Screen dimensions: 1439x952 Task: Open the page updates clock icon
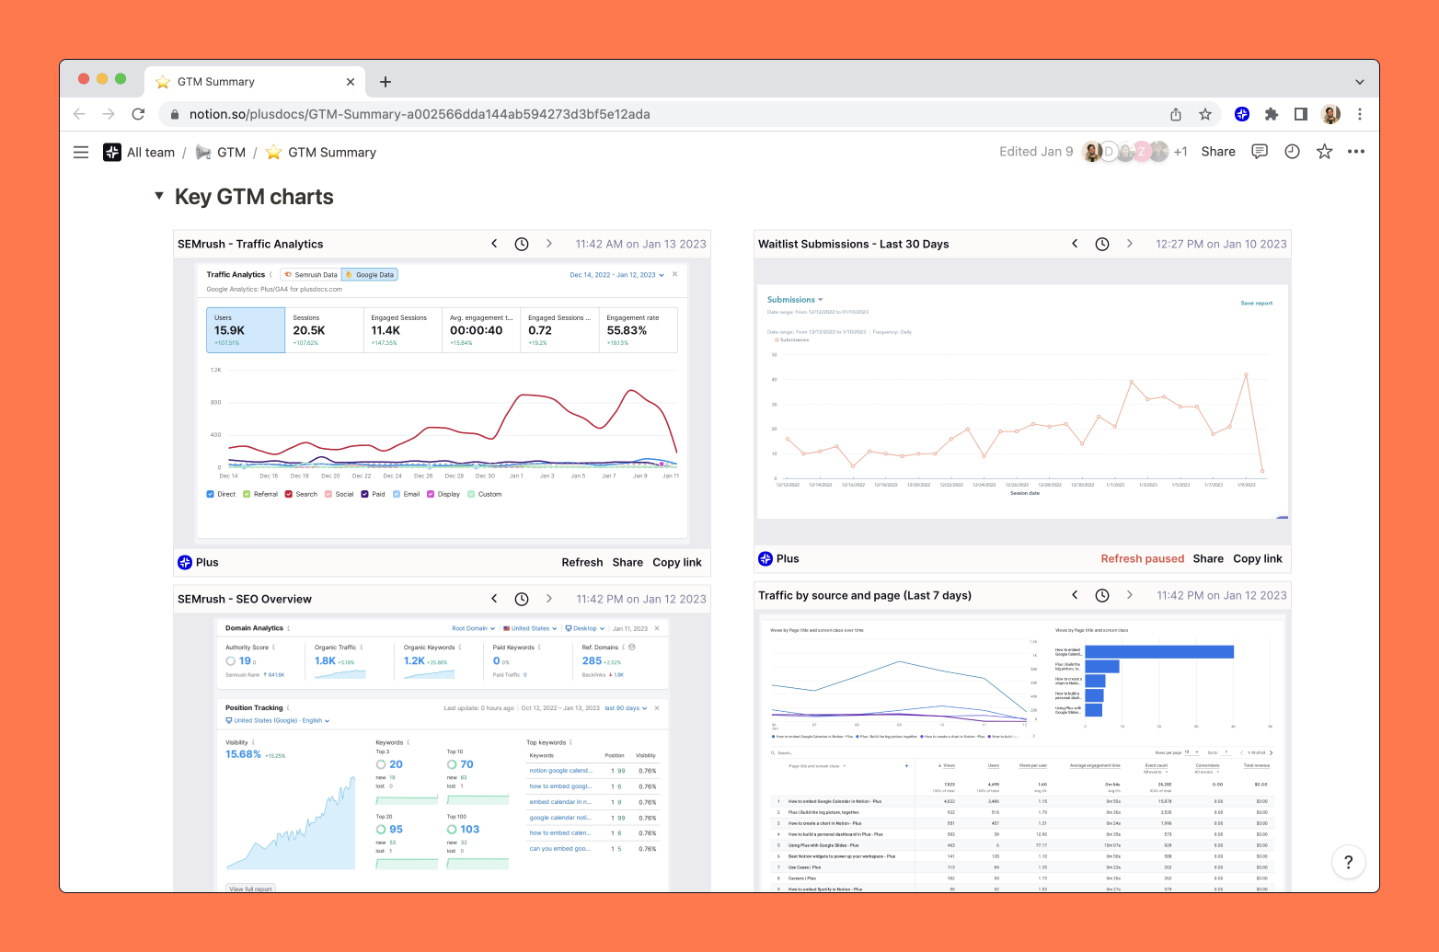click(1292, 152)
